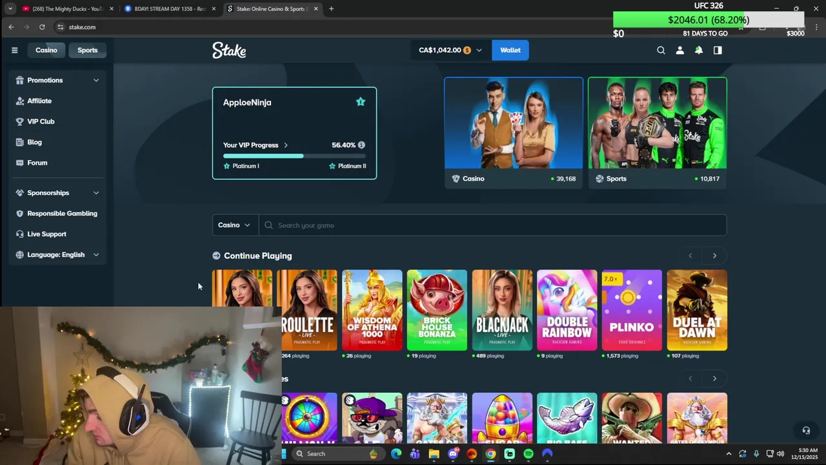Open the Language: English dropdown

point(57,254)
